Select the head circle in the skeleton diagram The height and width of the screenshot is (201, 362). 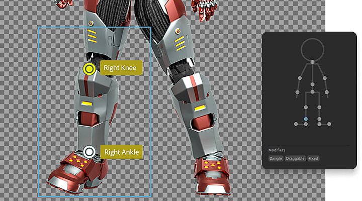[x=312, y=50]
